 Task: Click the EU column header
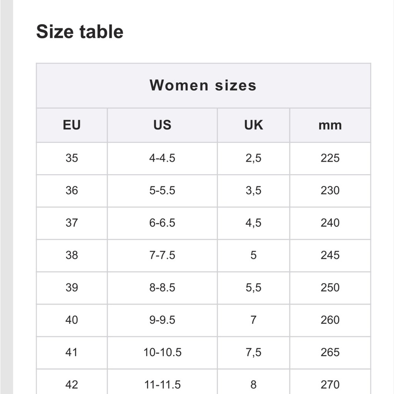(72, 125)
